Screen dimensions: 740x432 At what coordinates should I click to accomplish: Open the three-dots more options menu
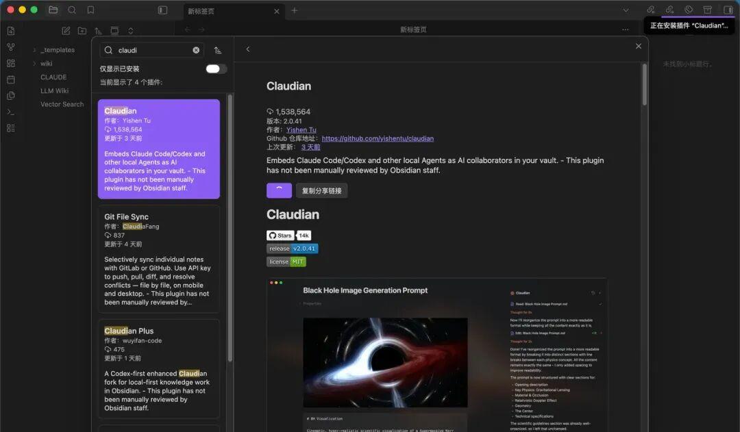point(626,29)
